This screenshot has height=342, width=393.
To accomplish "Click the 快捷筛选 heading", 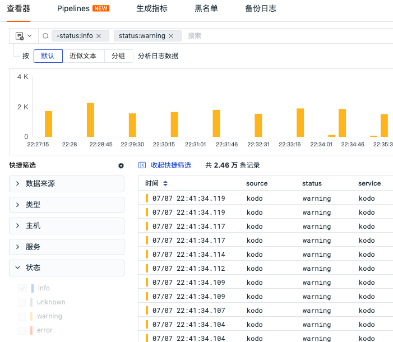I will click(22, 165).
